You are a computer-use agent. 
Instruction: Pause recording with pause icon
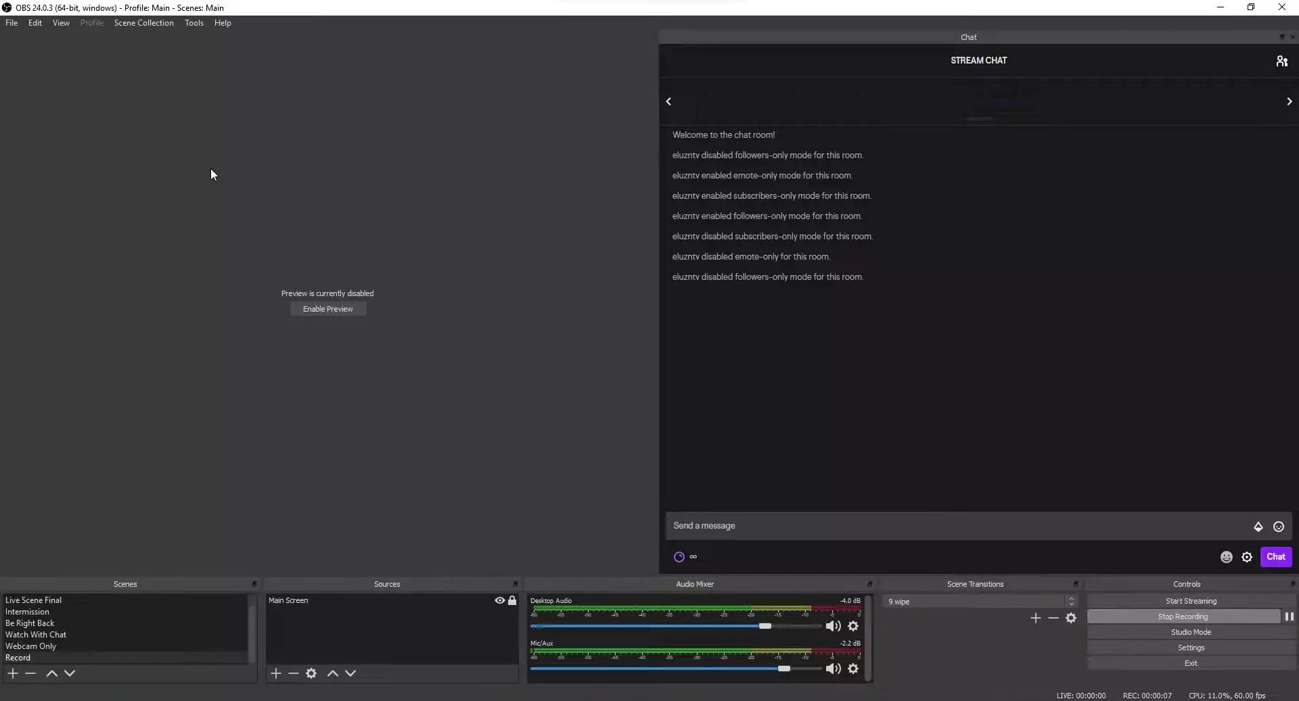click(x=1289, y=617)
